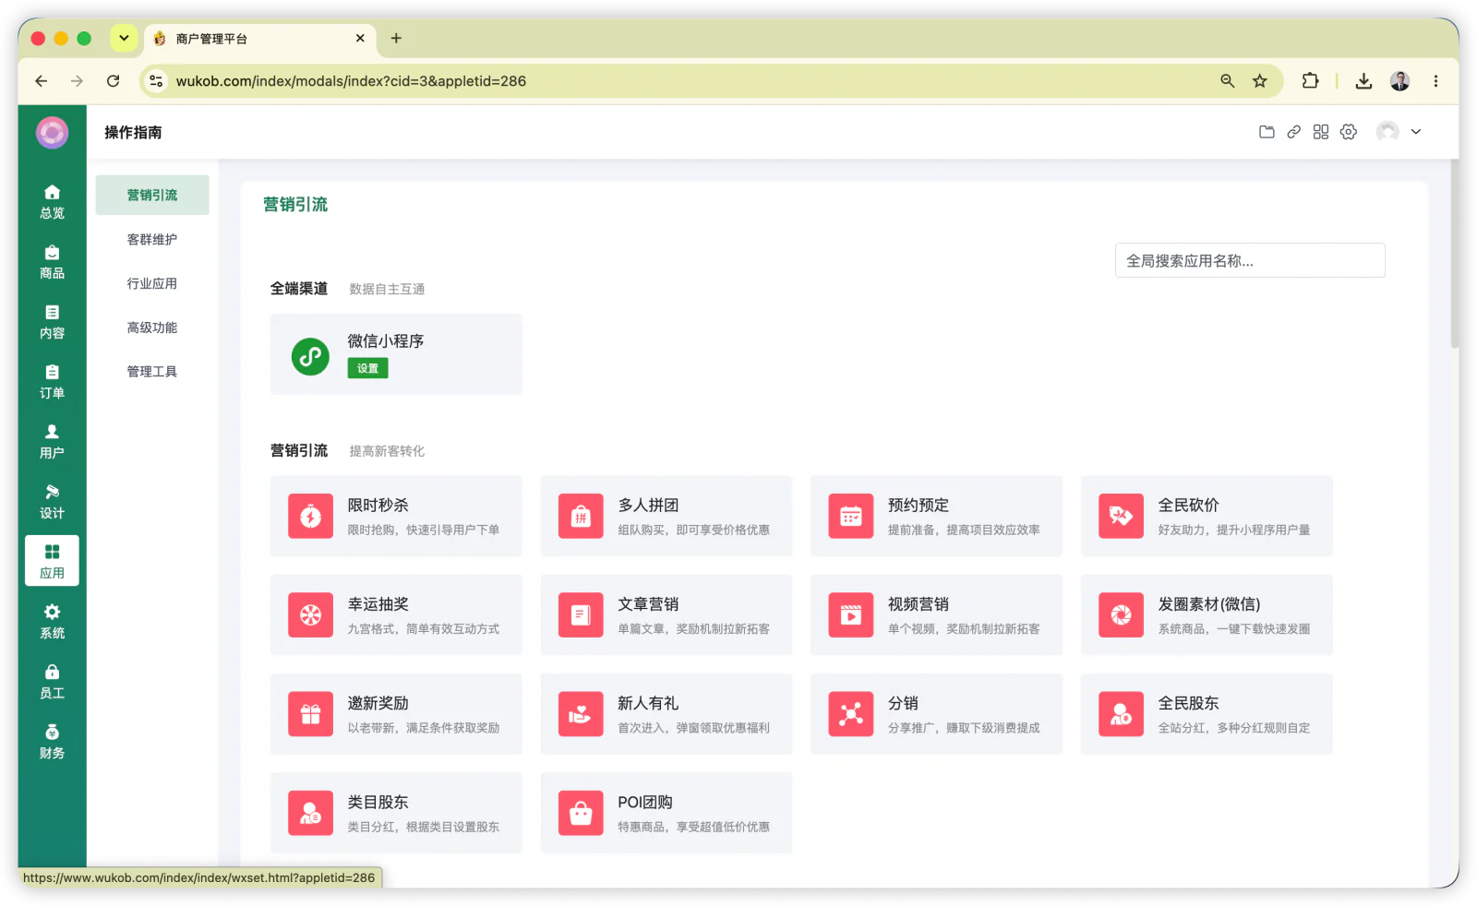Open the header settings gear icon

(1349, 132)
